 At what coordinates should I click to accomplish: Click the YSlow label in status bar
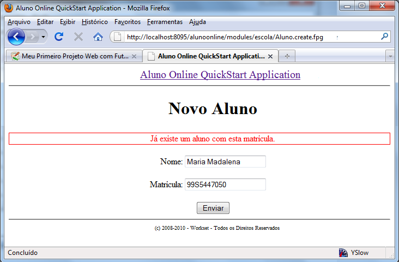(x=360, y=253)
